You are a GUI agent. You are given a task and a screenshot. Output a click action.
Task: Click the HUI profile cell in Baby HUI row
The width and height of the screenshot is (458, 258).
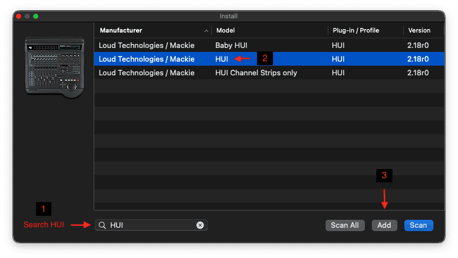pos(338,45)
